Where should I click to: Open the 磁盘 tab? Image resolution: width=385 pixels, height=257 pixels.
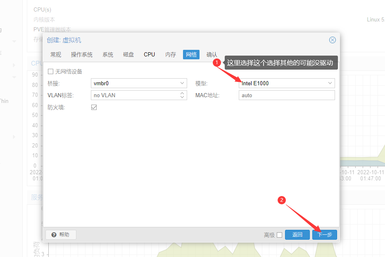pos(128,55)
